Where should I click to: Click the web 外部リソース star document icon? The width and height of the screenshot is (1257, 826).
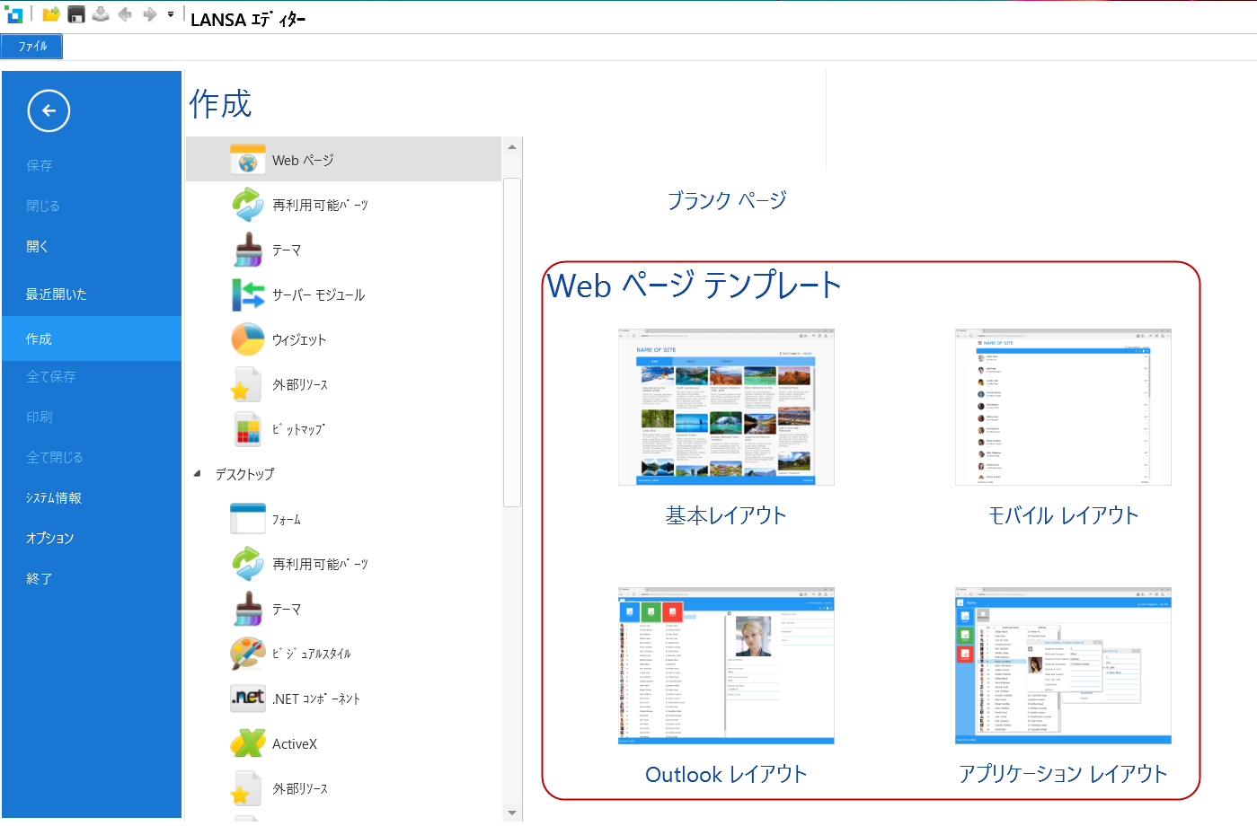[246, 384]
